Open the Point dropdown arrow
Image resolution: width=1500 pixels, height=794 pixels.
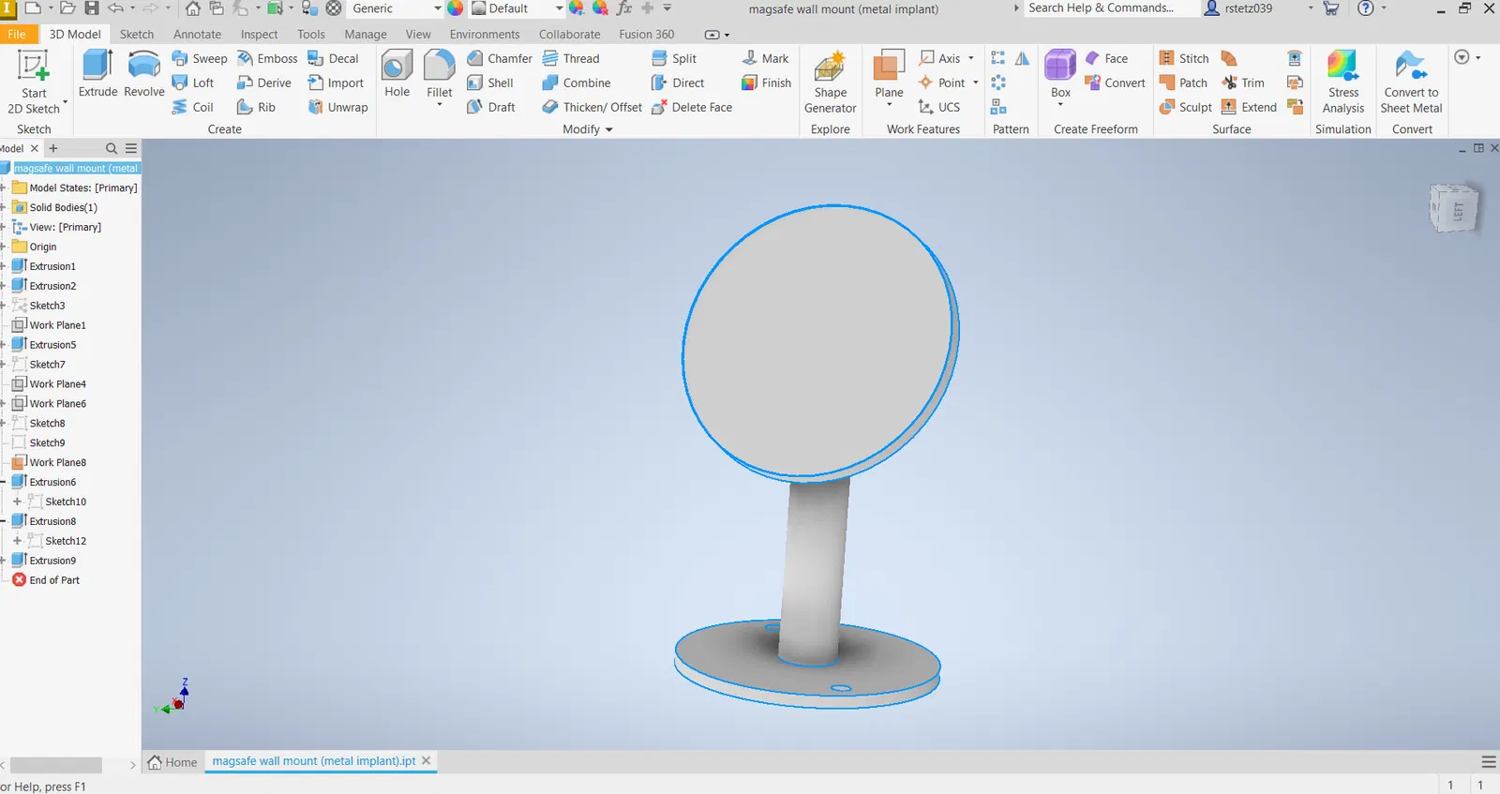click(976, 82)
